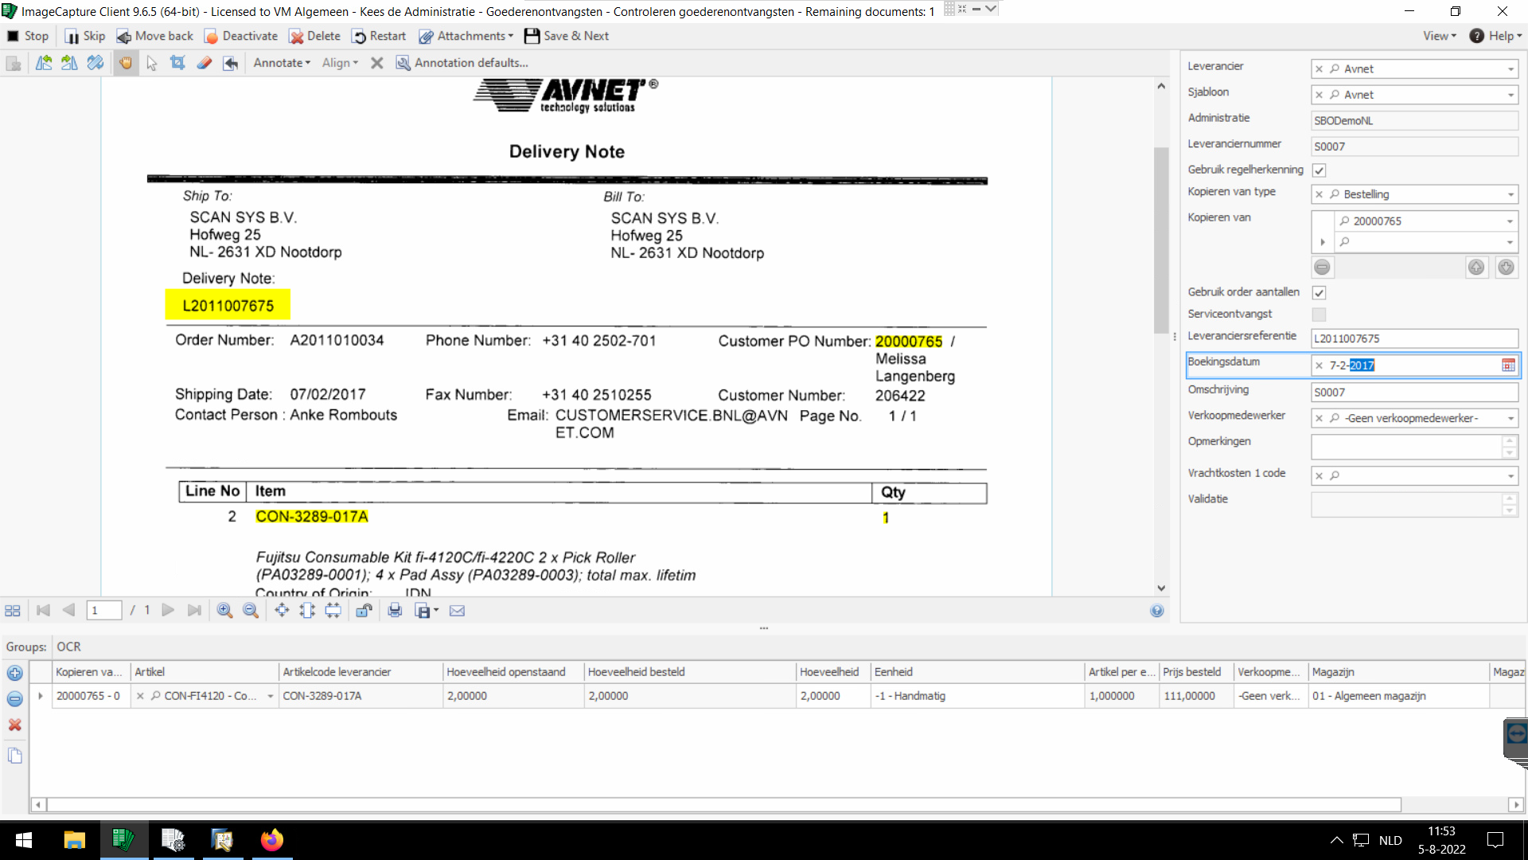Viewport: 1528px width, 860px height.
Task: Click the document viewer vertical scrollbar
Action: pos(1161,239)
